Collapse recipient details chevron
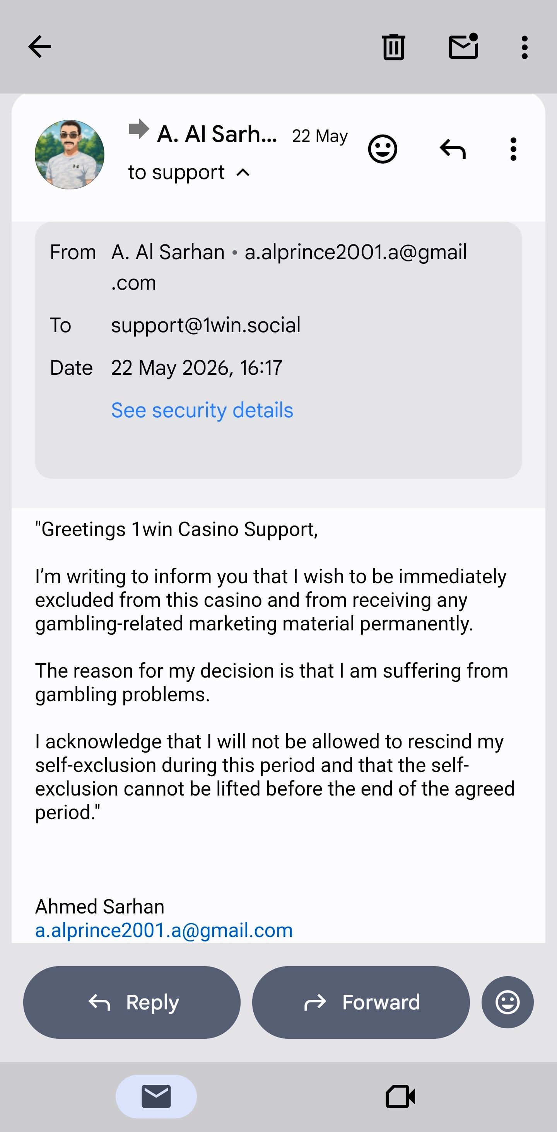557x1132 pixels. (x=243, y=172)
